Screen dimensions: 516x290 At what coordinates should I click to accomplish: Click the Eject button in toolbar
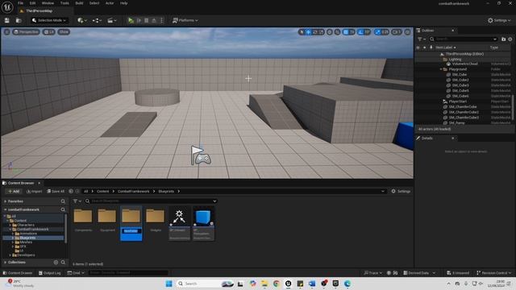tap(154, 20)
